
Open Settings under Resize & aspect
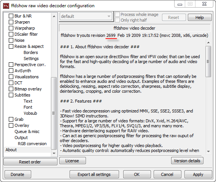tap(31, 59)
